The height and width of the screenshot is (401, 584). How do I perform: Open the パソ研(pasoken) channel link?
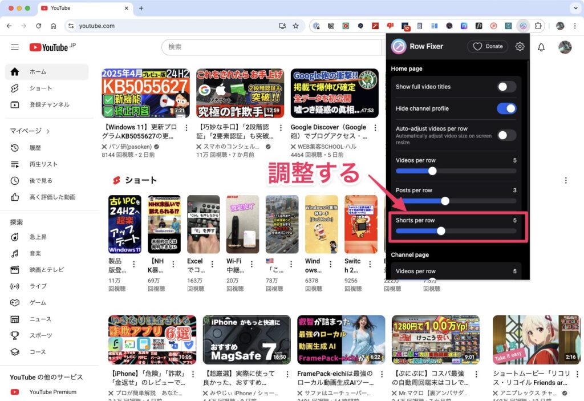(130, 147)
